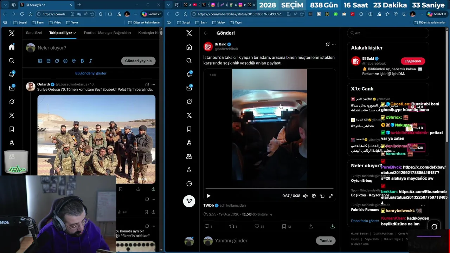Screen dimensions: 450x253
Task: Go back using the Gönderi back arrow
Action: [x=206, y=33]
